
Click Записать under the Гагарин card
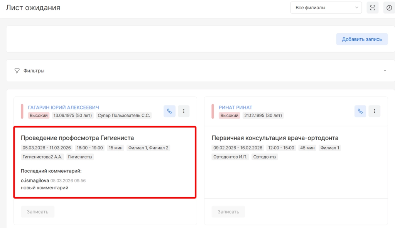pos(37,212)
